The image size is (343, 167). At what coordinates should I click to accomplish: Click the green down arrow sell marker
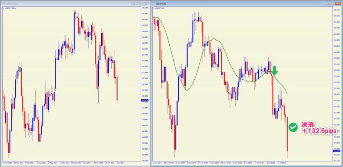click(x=275, y=71)
